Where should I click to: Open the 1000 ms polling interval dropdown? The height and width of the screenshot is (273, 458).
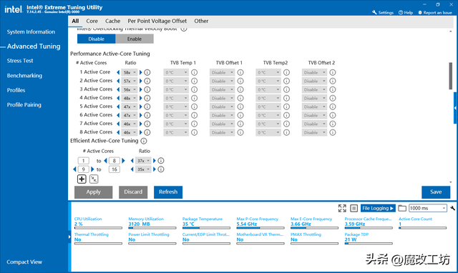pyautogui.click(x=428, y=208)
